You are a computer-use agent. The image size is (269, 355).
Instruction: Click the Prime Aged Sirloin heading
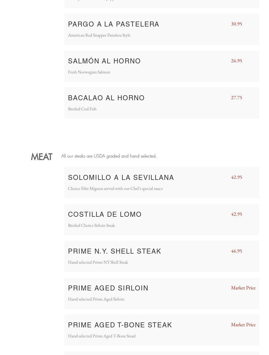(x=108, y=288)
